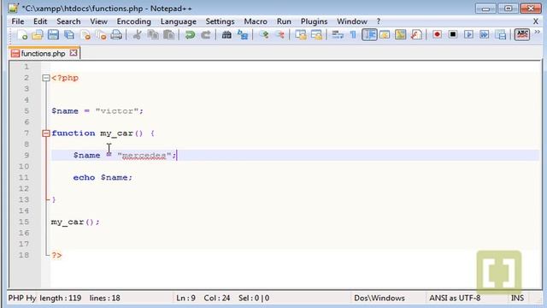Viewport: 547px width, 308px height.
Task: Click the echo keyword on line 11
Action: tap(84, 177)
